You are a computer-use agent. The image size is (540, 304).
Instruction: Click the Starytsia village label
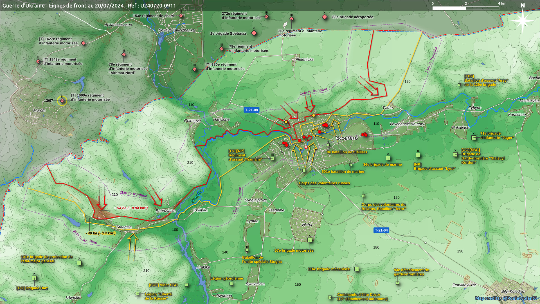click(124, 227)
